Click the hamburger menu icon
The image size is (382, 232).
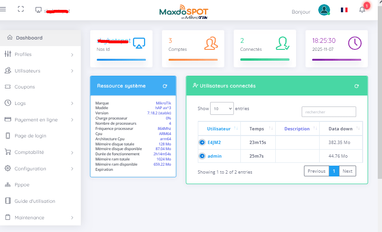pos(3,9)
